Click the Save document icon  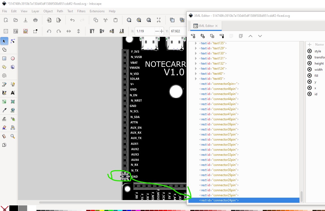(x=26, y=20)
